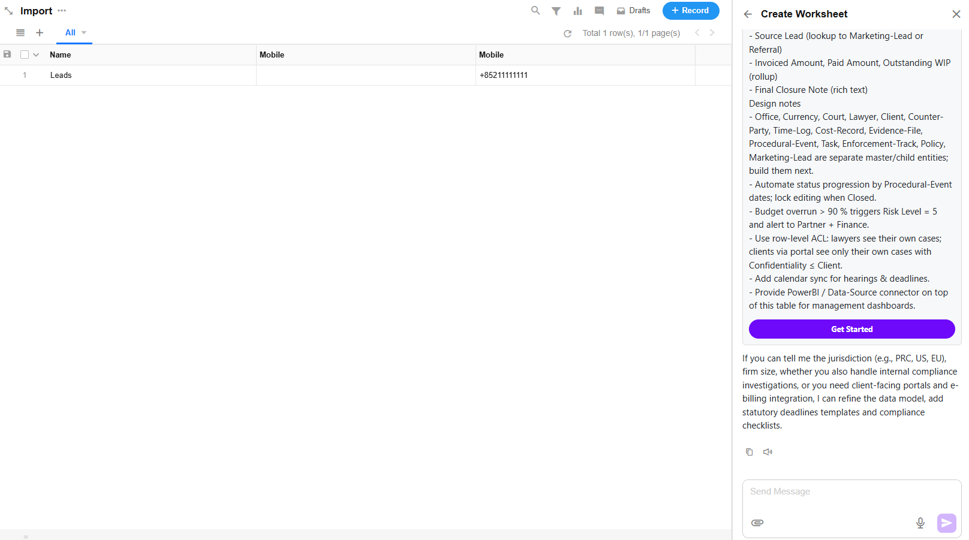
Task: Switch to the All view tab
Action: [70, 33]
